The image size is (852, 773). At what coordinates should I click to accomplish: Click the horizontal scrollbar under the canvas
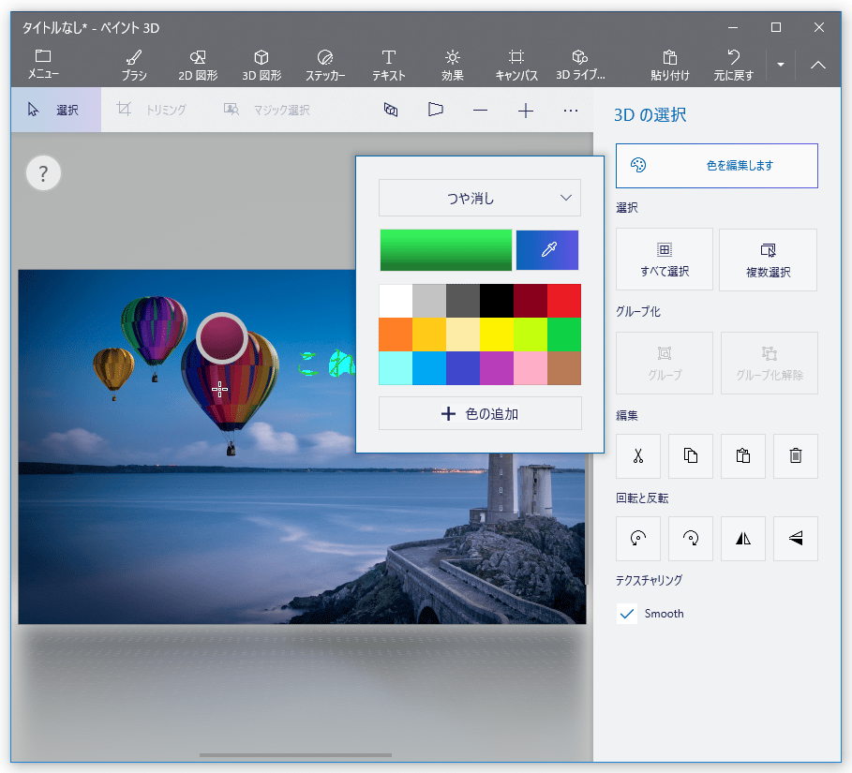point(295,754)
